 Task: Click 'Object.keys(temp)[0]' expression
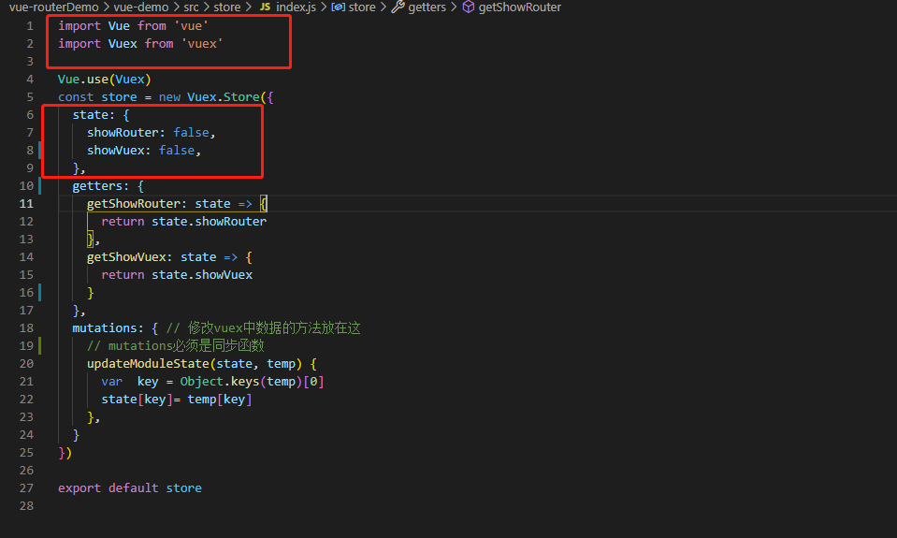click(x=252, y=381)
